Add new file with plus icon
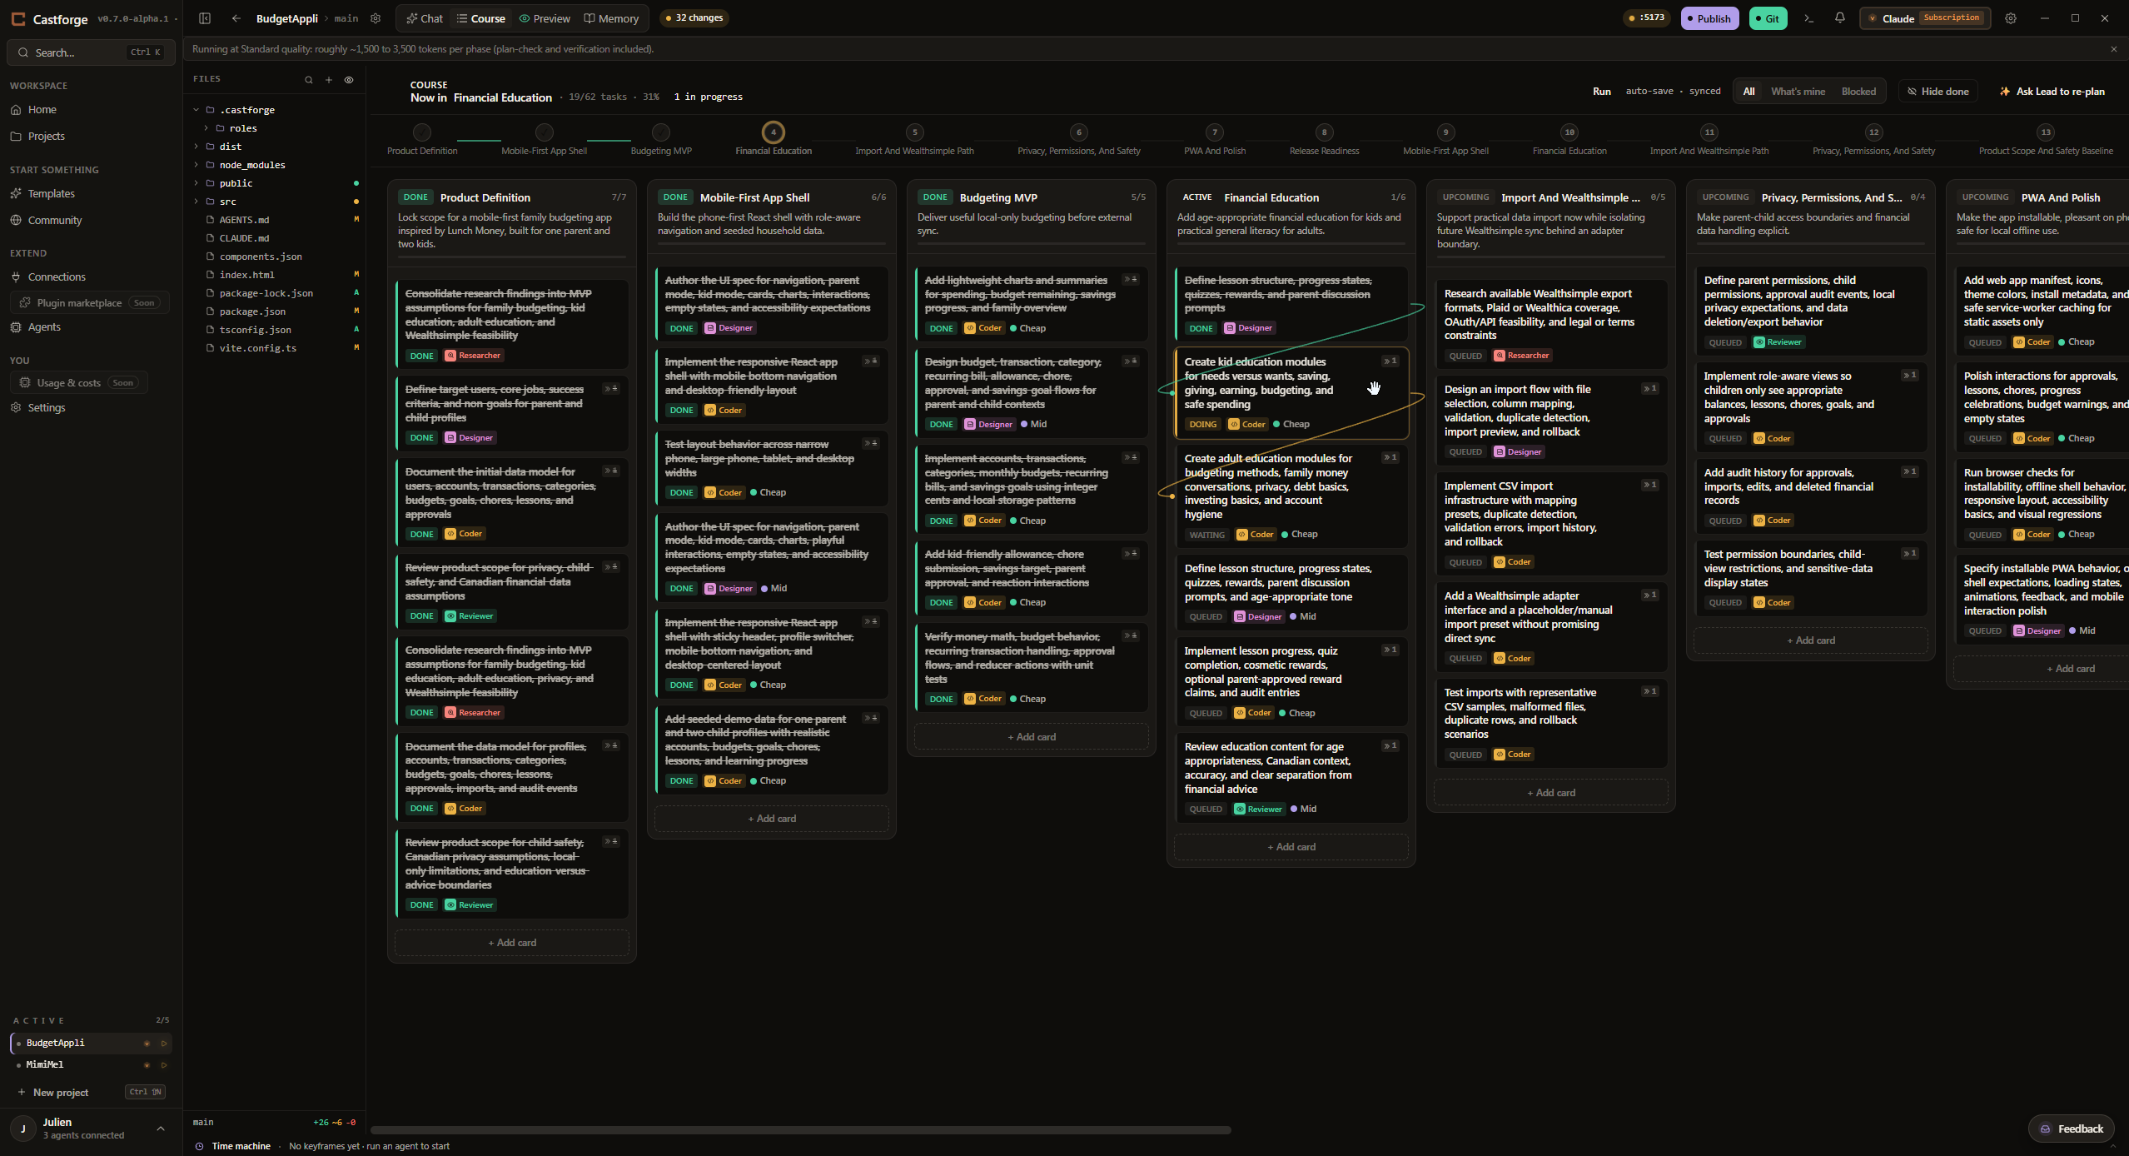Image resolution: width=2129 pixels, height=1156 pixels. tap(329, 80)
